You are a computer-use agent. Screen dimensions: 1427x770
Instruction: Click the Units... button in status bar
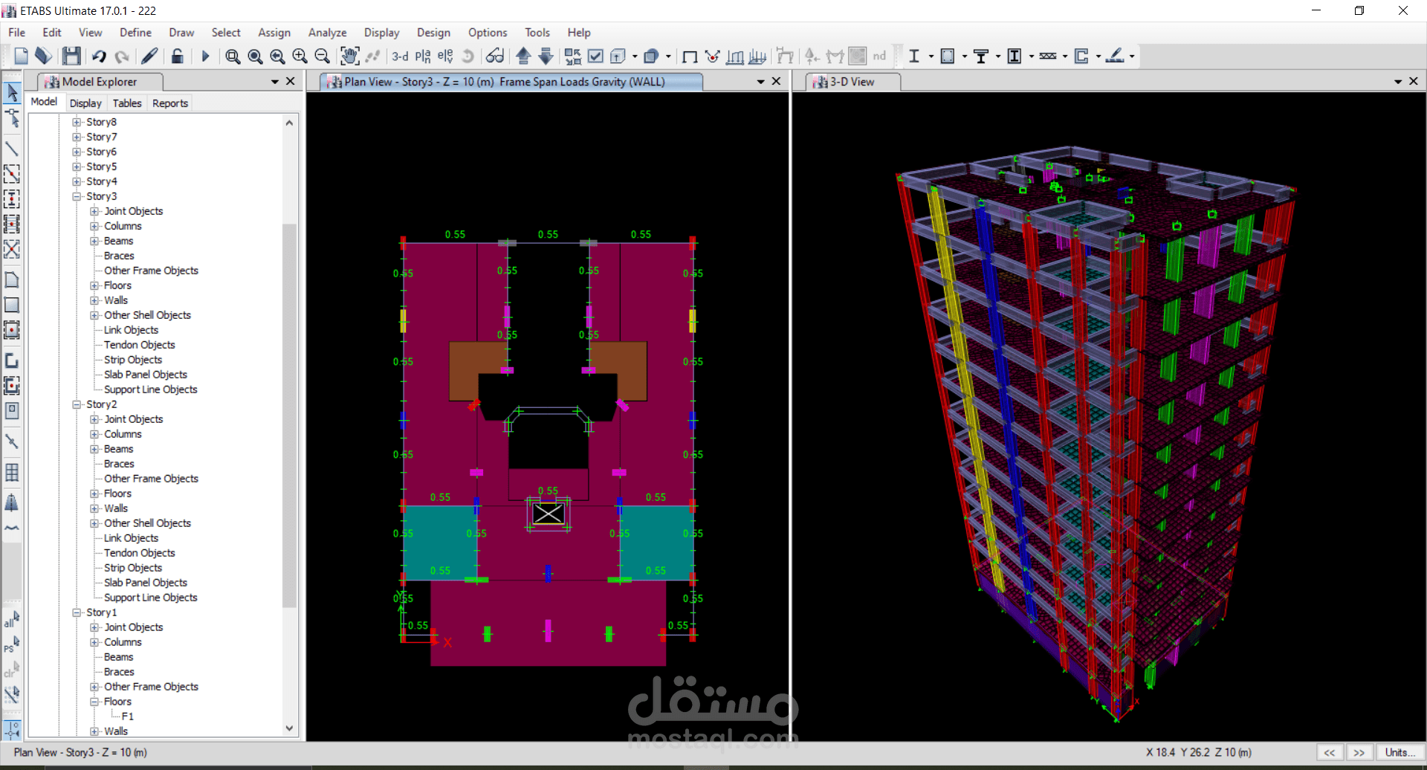(1400, 752)
